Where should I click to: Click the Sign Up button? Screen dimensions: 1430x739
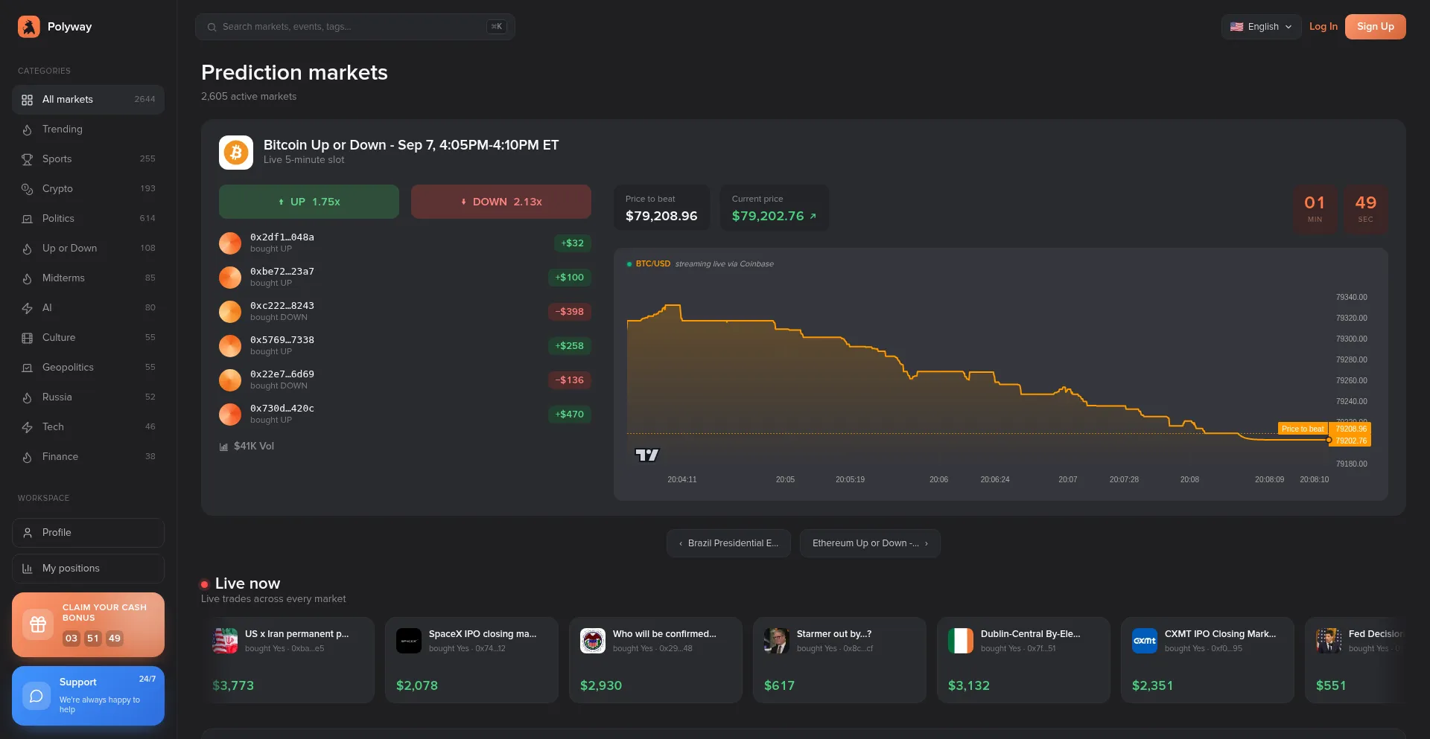[x=1376, y=27]
